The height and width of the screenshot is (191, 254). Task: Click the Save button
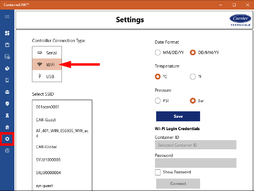pyautogui.click(x=178, y=116)
